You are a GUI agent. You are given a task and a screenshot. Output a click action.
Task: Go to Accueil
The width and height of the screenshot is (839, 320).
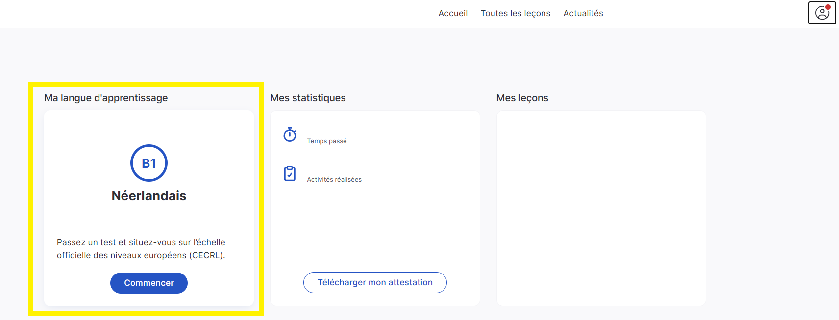453,13
